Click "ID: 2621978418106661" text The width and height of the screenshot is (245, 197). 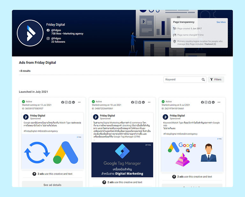point(173,108)
